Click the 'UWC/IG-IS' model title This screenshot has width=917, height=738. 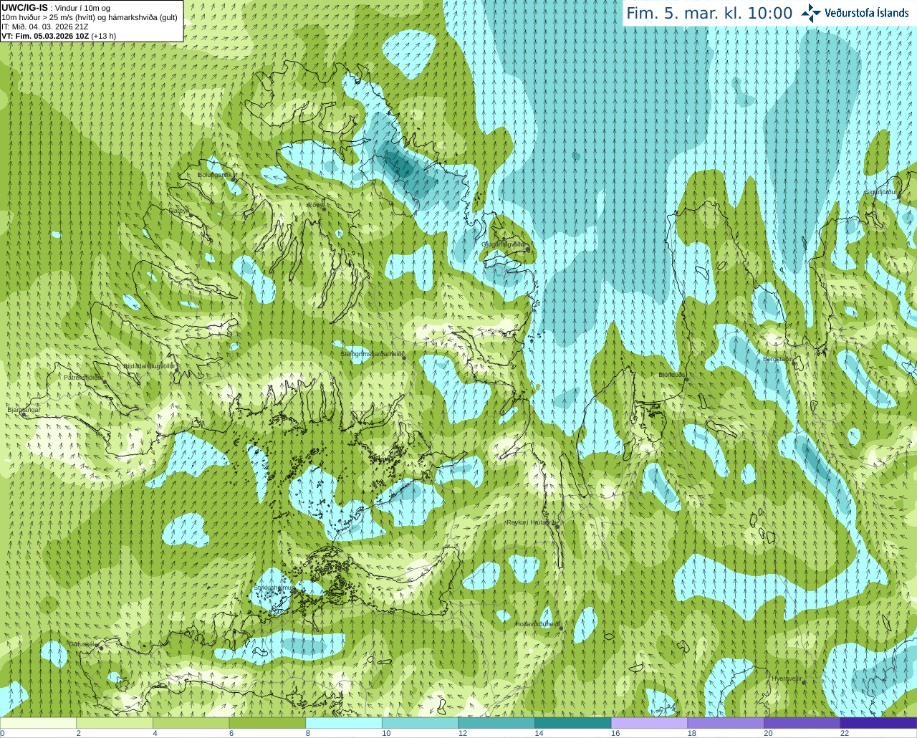tap(24, 8)
